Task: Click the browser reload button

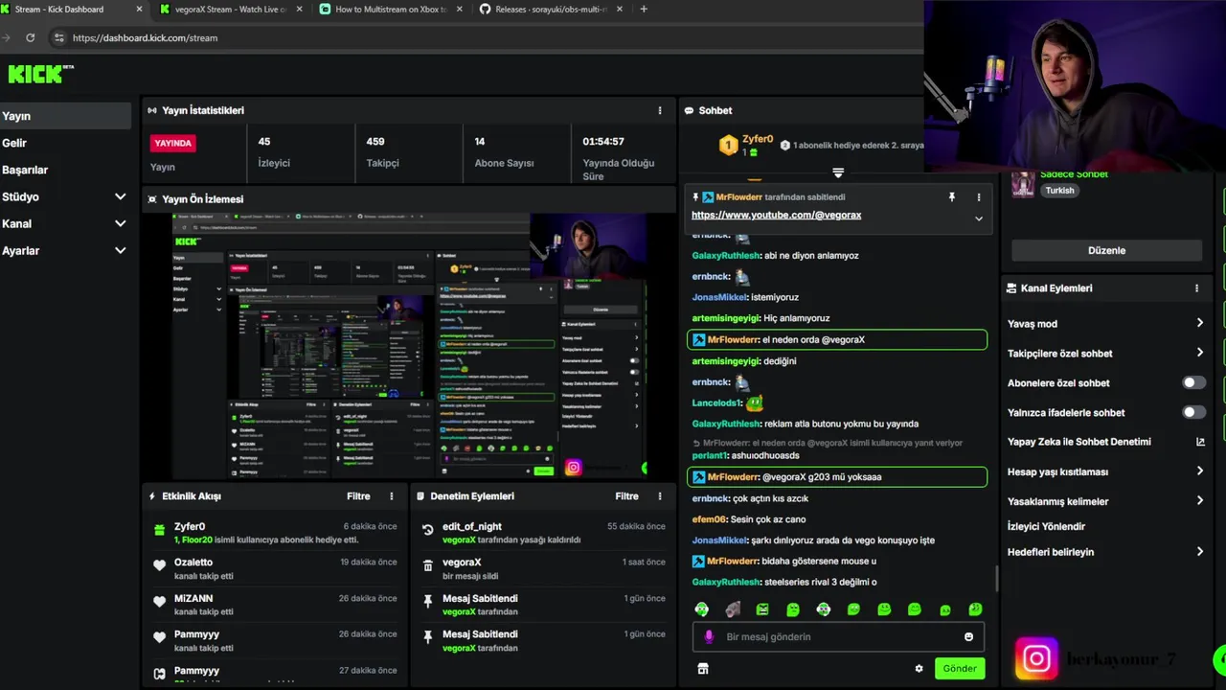Action: coord(31,37)
